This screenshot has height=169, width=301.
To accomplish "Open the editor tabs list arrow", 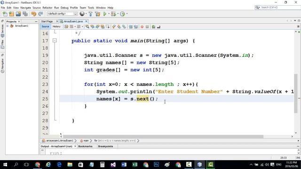I will pyautogui.click(x=295, y=21).
